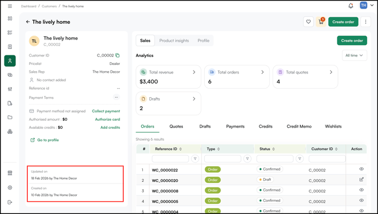The height and width of the screenshot is (214, 378).
Task: Select the Wishlists sub-tab
Action: click(x=333, y=126)
